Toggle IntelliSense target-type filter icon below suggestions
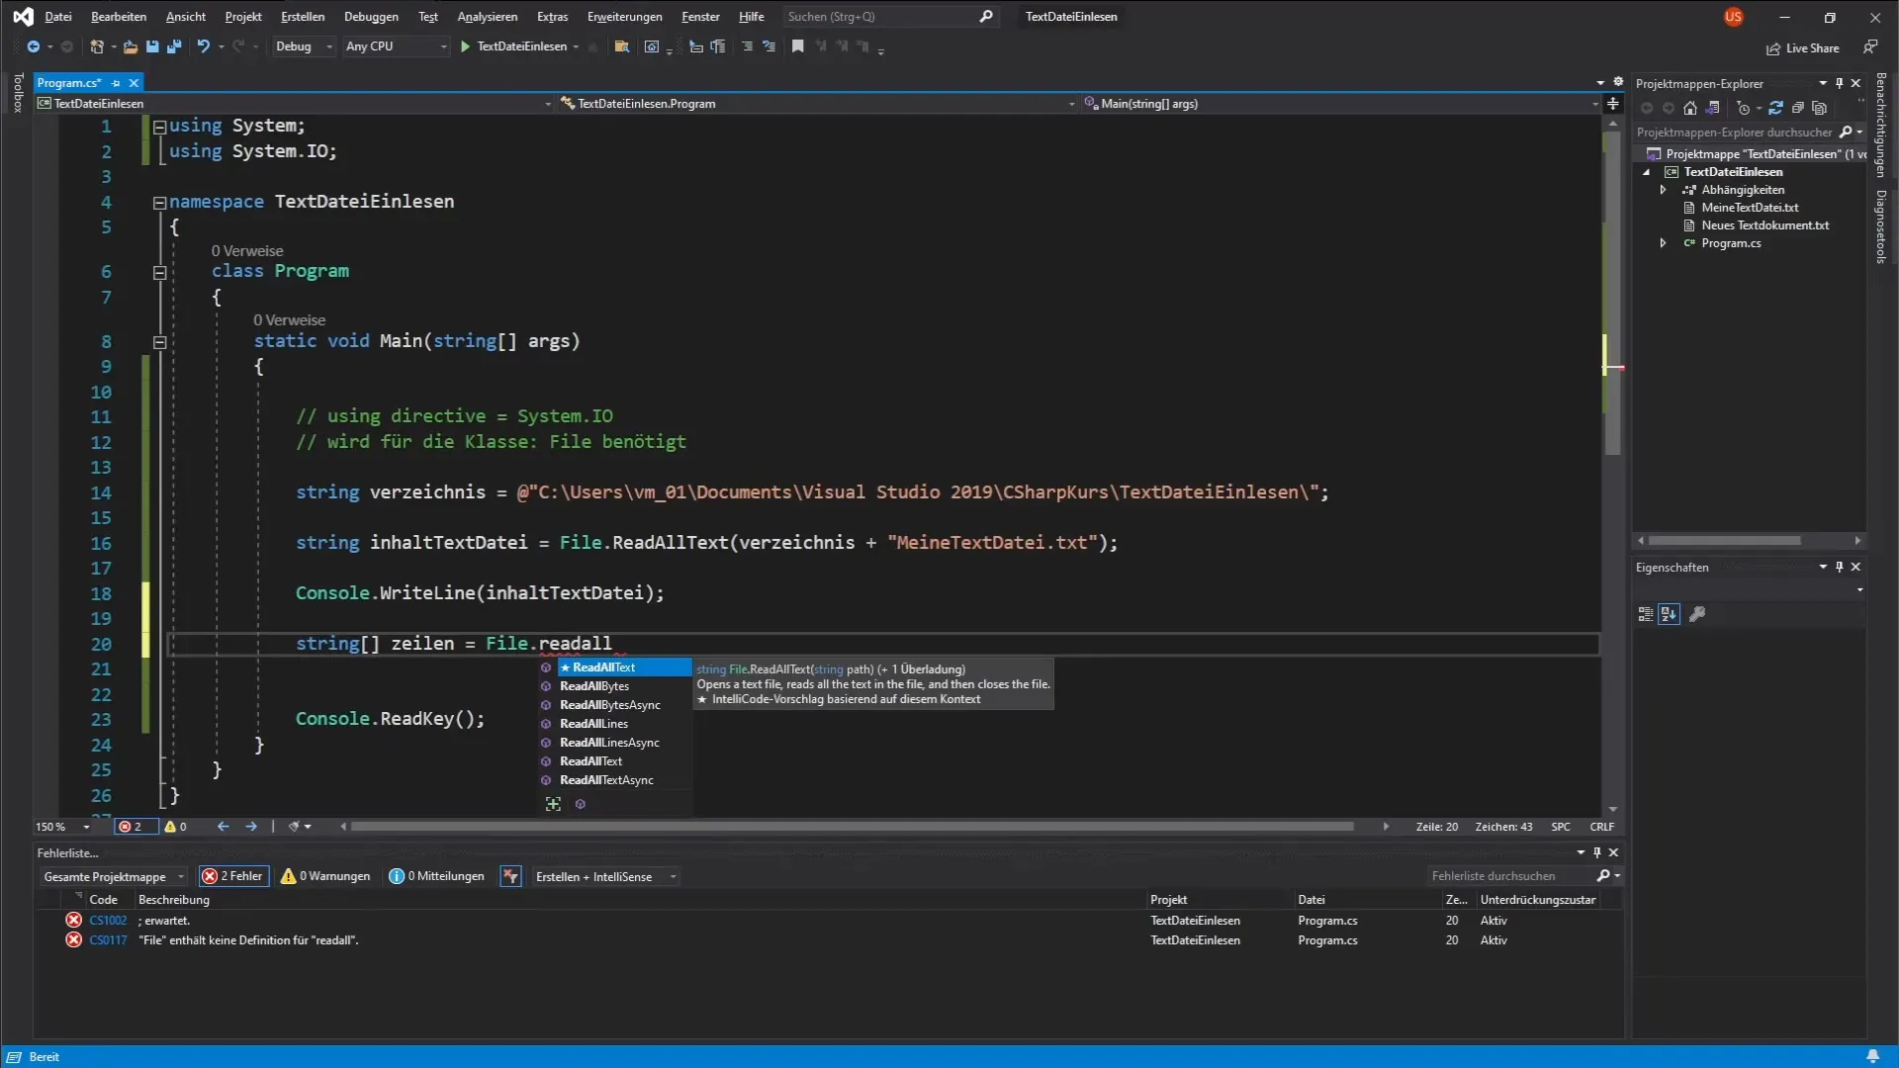1899x1068 pixels. click(x=553, y=804)
